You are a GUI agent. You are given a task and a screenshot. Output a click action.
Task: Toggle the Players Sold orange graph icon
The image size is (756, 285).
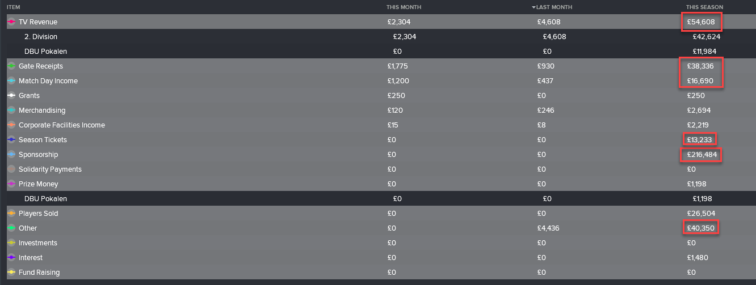(x=11, y=214)
